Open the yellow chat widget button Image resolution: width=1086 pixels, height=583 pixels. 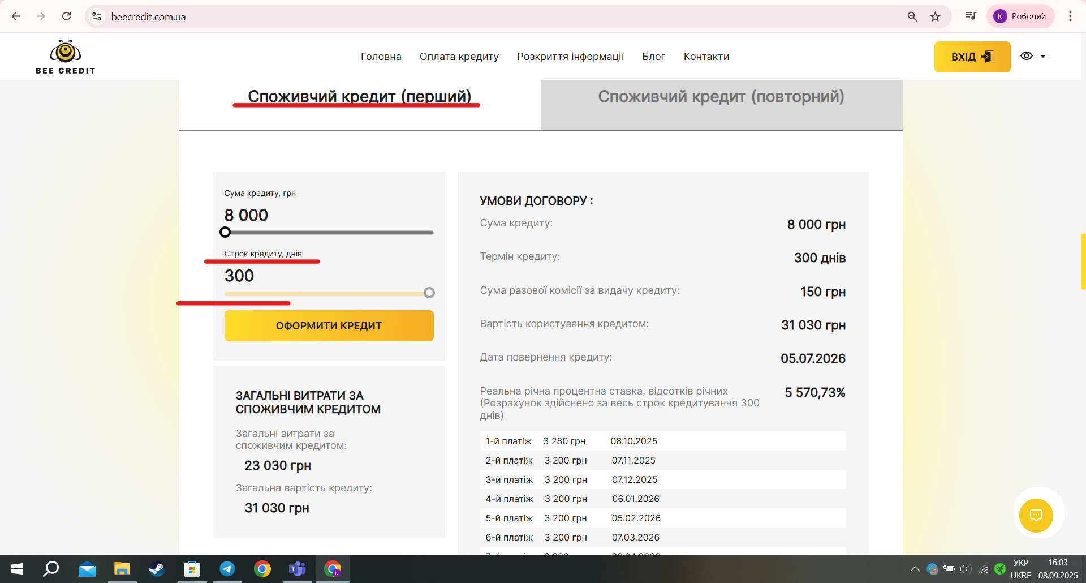[1036, 516]
